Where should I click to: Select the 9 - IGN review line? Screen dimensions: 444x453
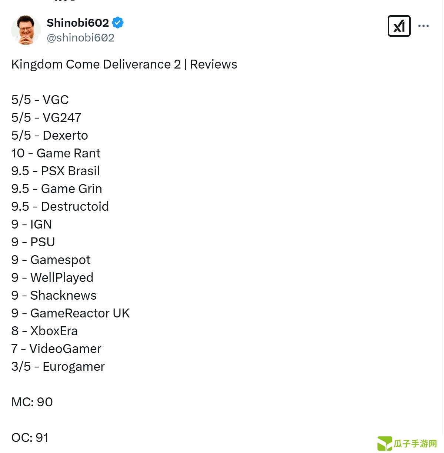point(31,224)
